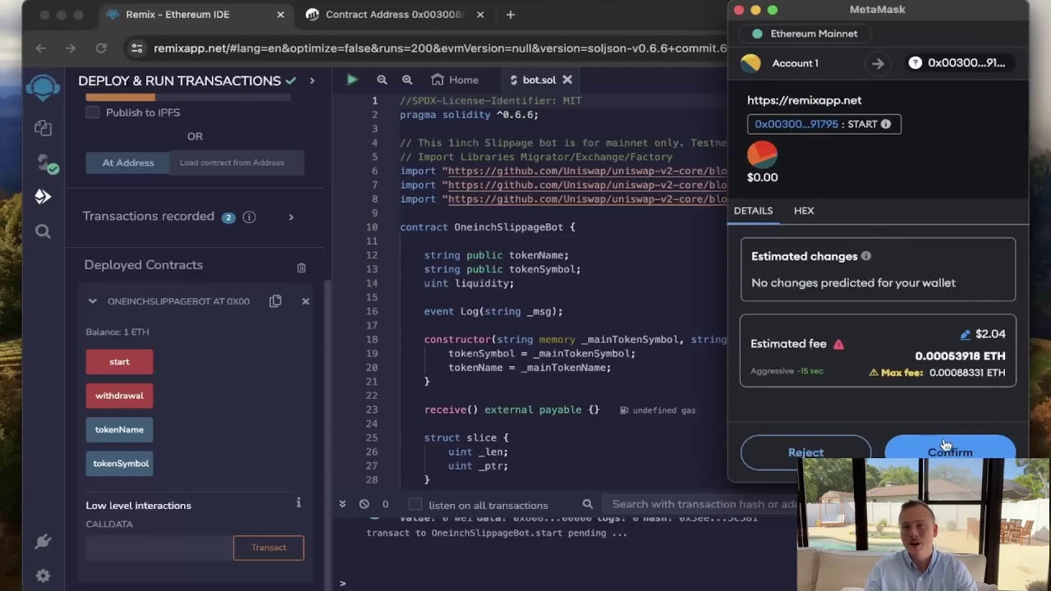1051x591 pixels.
Task: Select the Contract Address browser tab
Action: (x=396, y=15)
